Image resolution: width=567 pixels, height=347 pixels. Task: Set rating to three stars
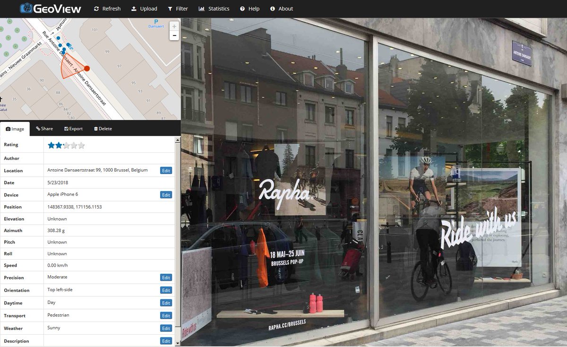coord(66,146)
